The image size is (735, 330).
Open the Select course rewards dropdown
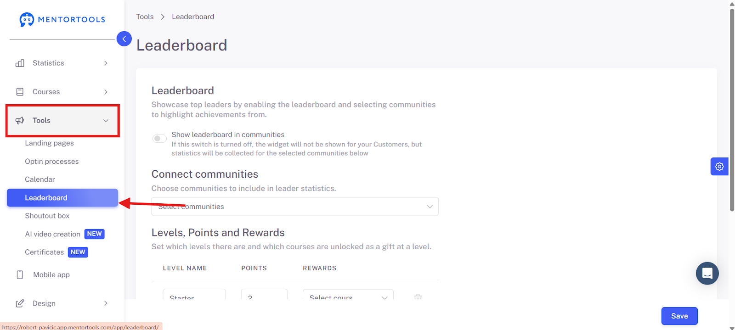(x=348, y=295)
